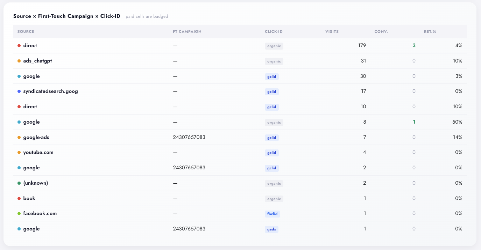Screen dimensions: 481x250
Task: Click the organic badge in the 179-visit direct row
Action: click(x=274, y=46)
